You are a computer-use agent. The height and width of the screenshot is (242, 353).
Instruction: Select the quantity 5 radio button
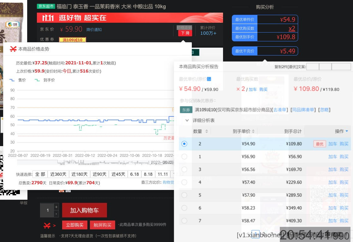184,195
